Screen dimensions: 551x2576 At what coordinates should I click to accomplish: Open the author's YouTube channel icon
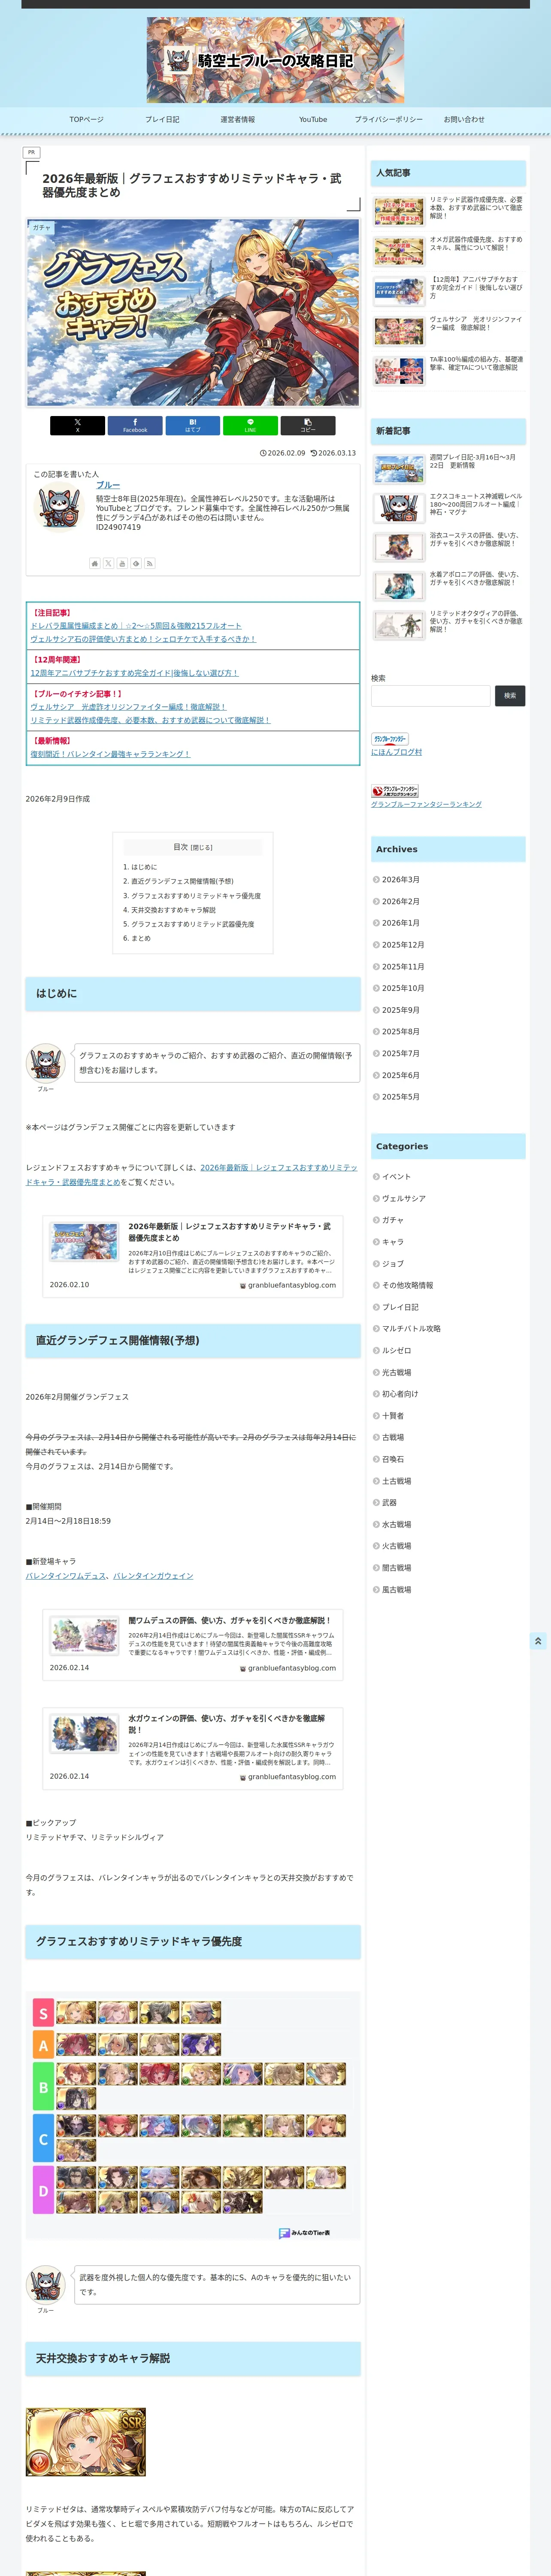pyautogui.click(x=122, y=564)
